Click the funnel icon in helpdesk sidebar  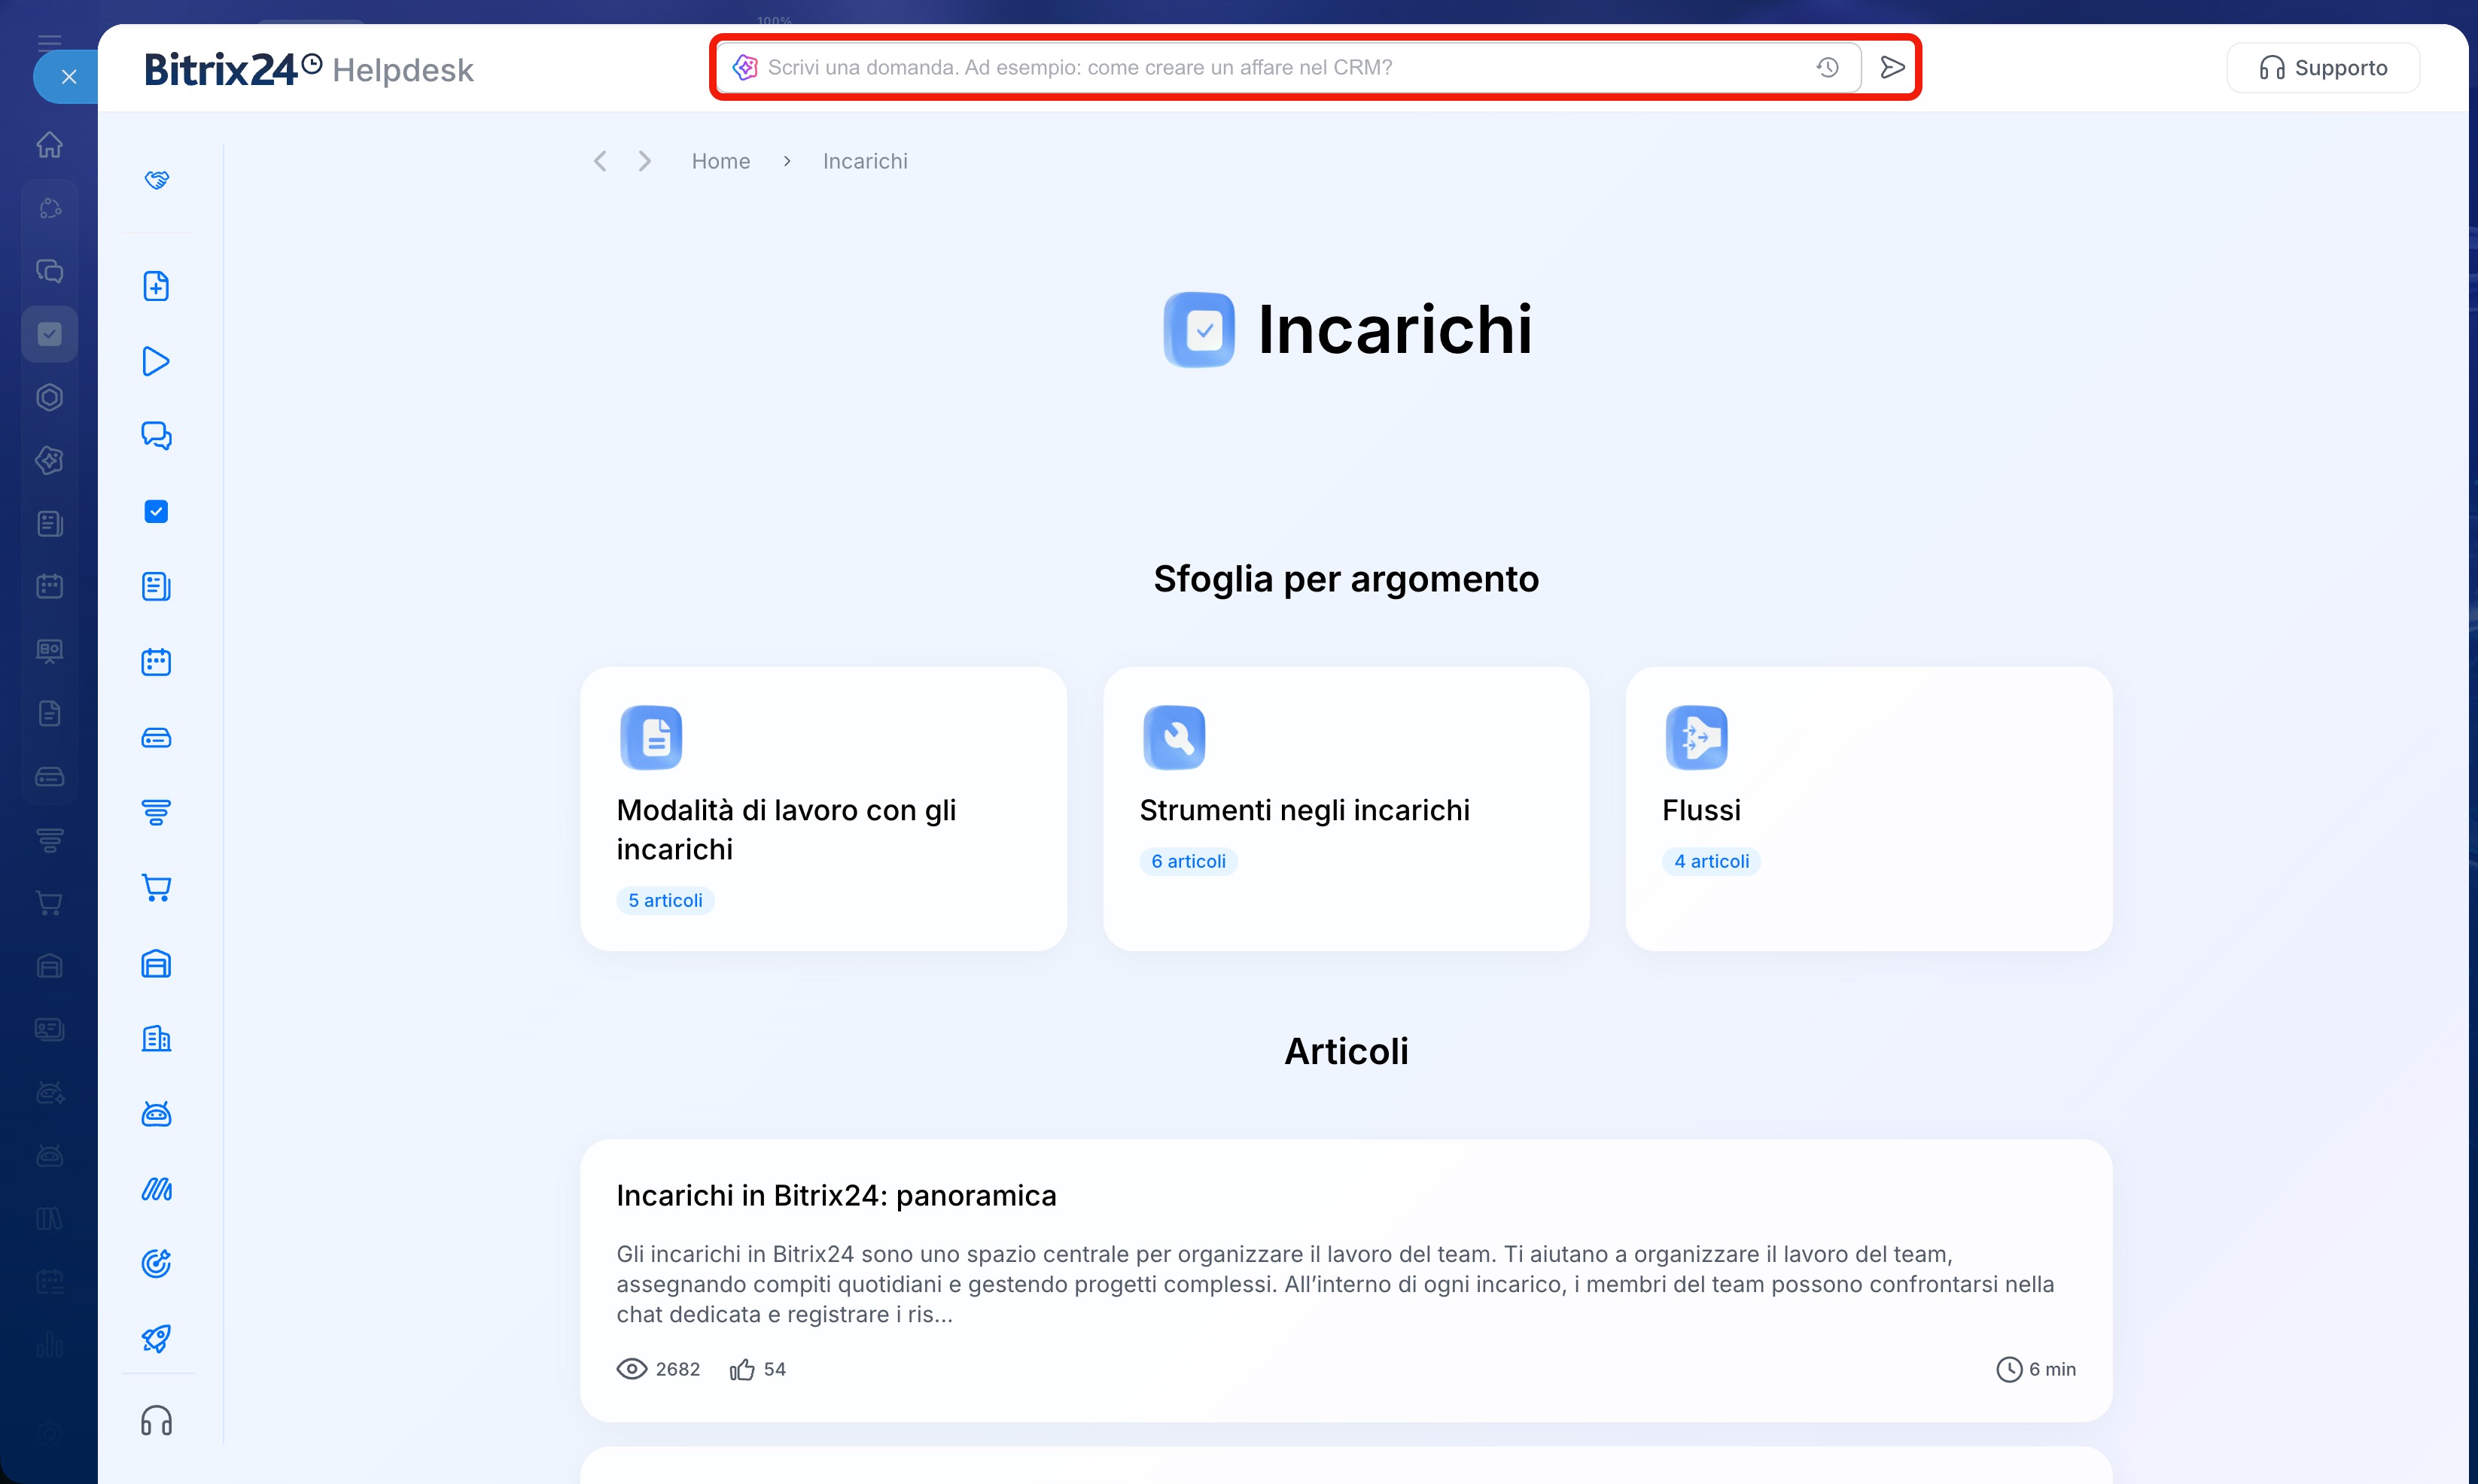coord(156,812)
